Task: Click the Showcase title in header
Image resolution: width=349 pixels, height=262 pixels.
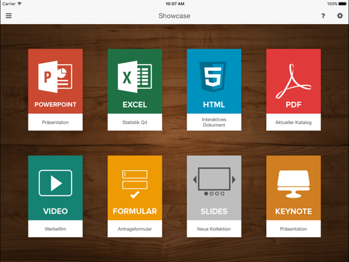Action: point(174,16)
